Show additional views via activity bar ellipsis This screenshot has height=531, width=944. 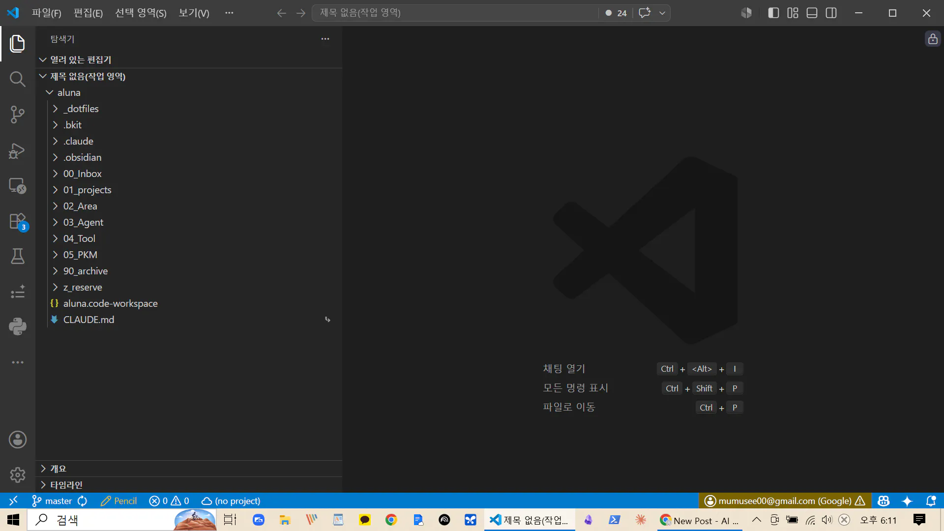pyautogui.click(x=18, y=362)
